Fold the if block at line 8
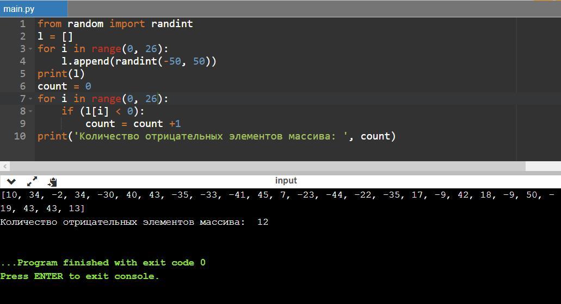 (x=30, y=111)
